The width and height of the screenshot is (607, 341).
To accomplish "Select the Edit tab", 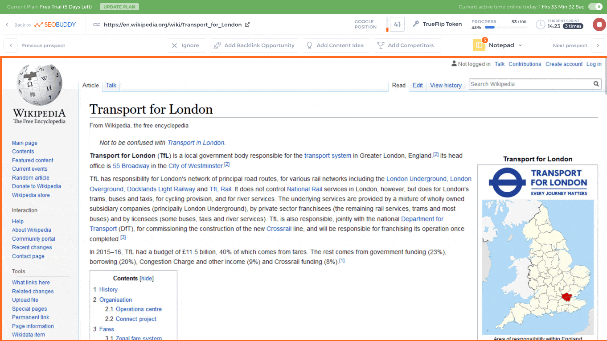I will (x=418, y=85).
